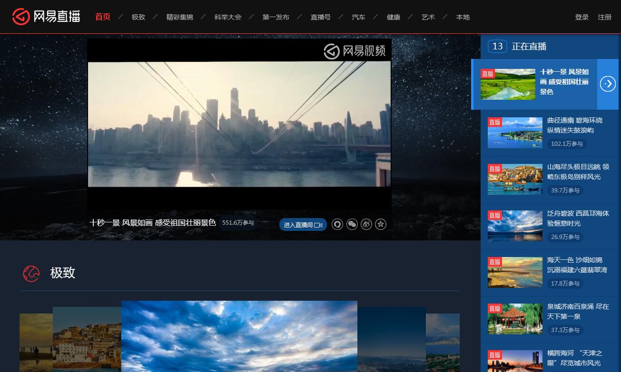Share via the WeChat icon
Viewport: 621px width, 372px height.
tap(352, 224)
